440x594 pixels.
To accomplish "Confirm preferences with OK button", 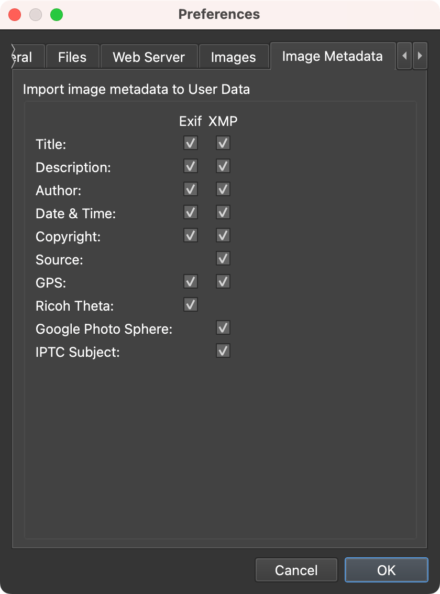I will coord(386,570).
